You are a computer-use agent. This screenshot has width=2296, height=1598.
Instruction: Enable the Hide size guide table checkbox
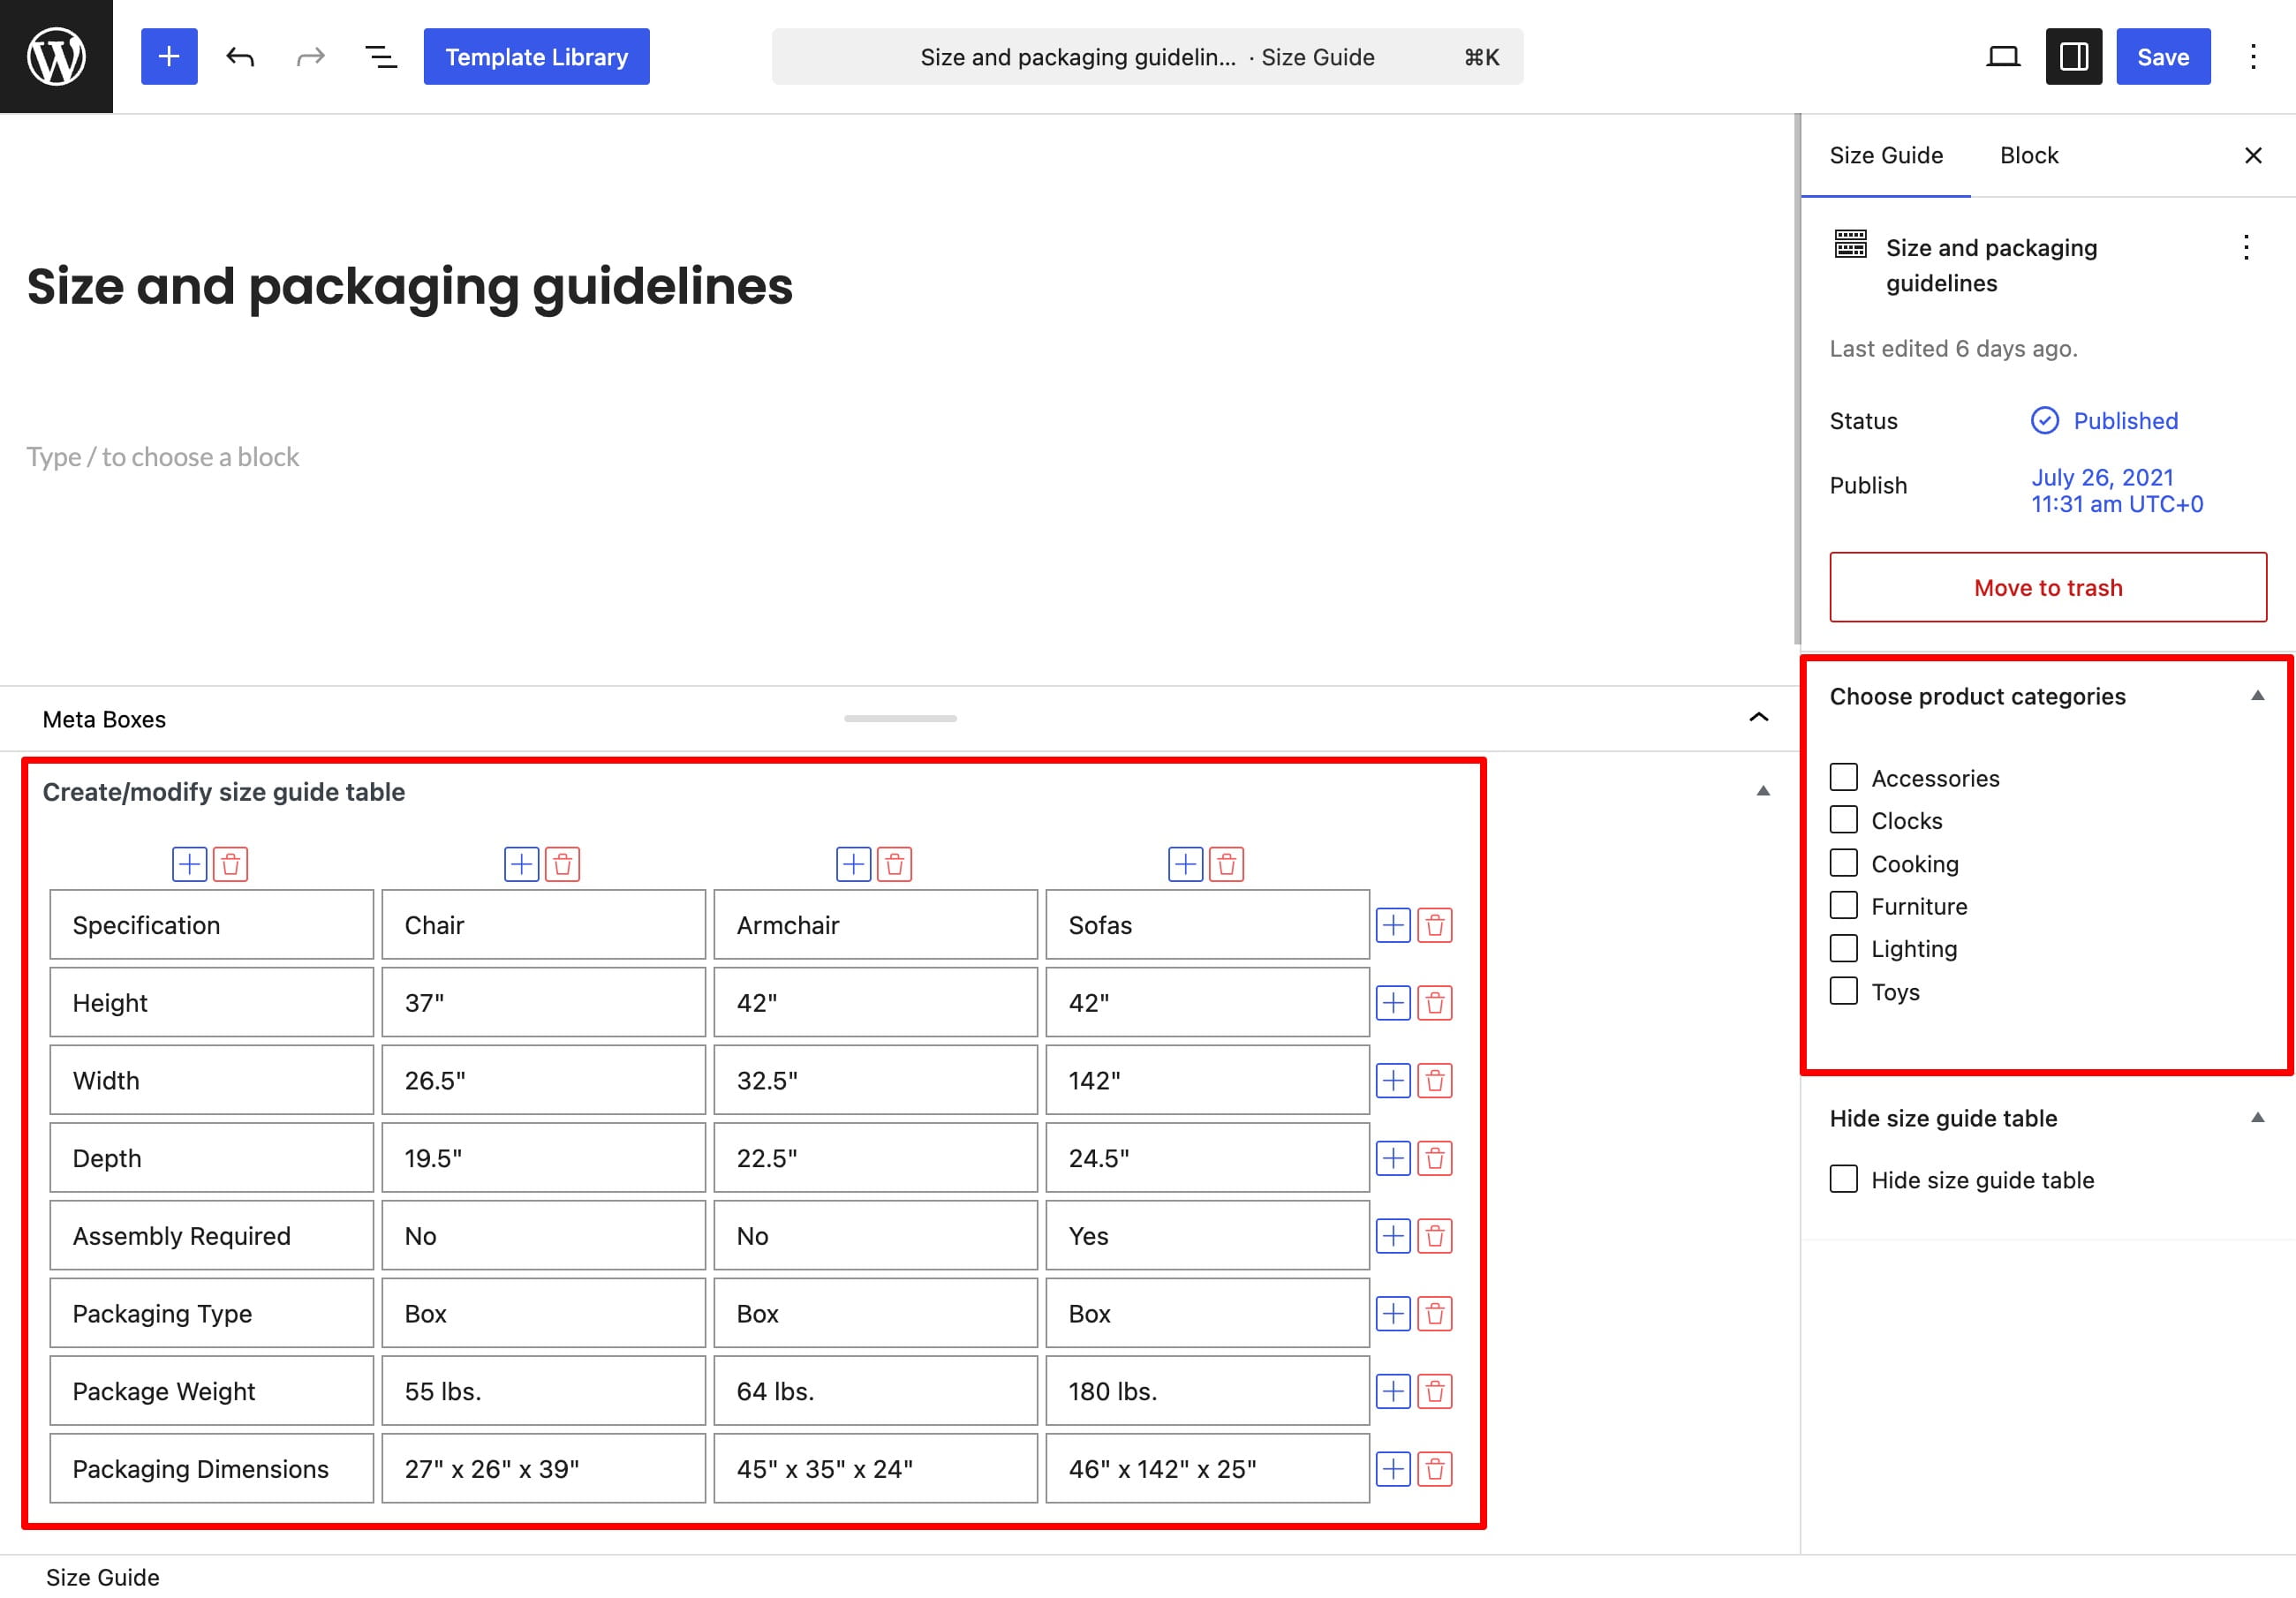pyautogui.click(x=1844, y=1180)
